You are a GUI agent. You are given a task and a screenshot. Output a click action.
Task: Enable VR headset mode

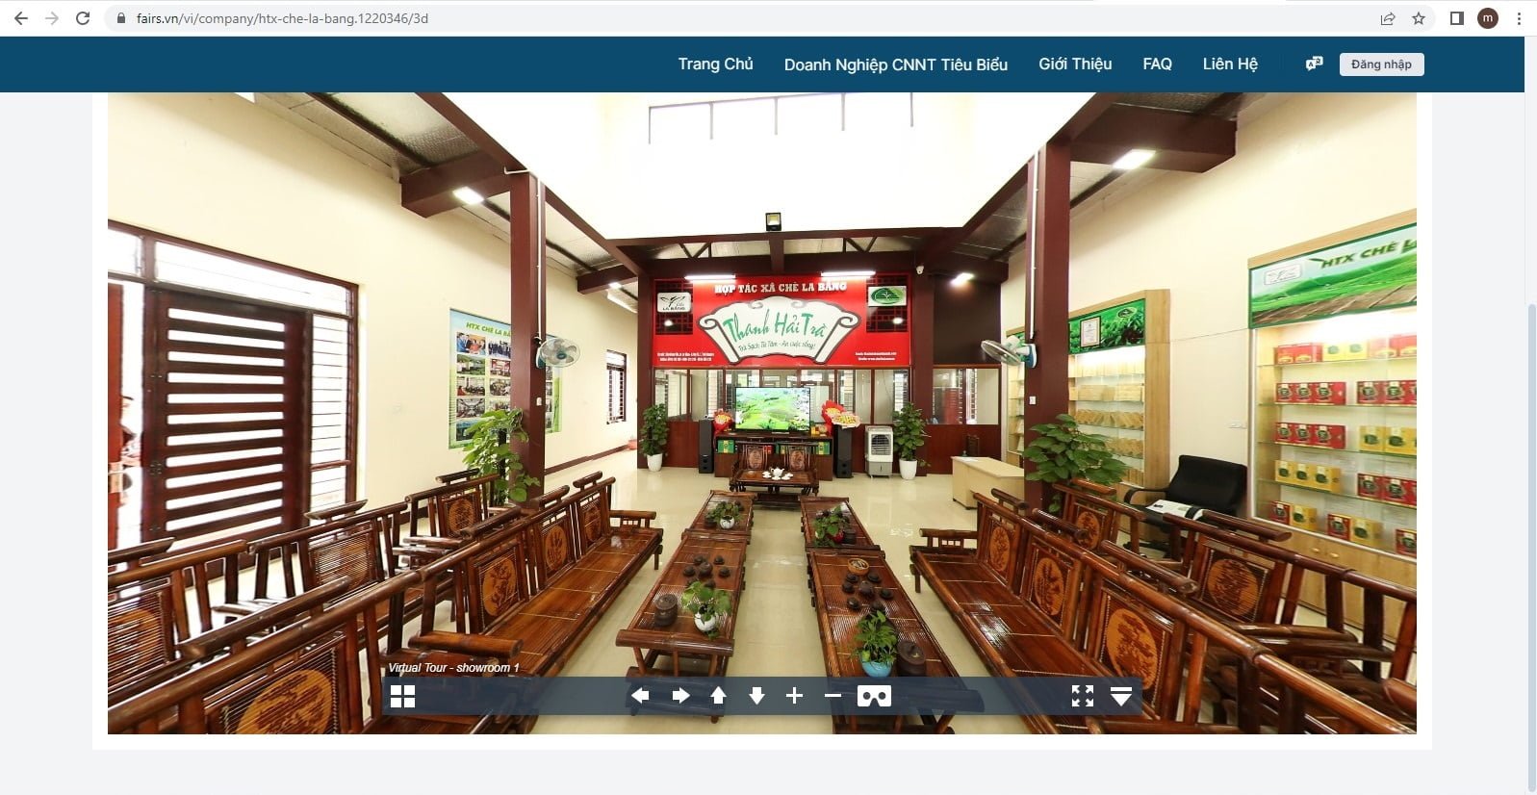tap(874, 696)
